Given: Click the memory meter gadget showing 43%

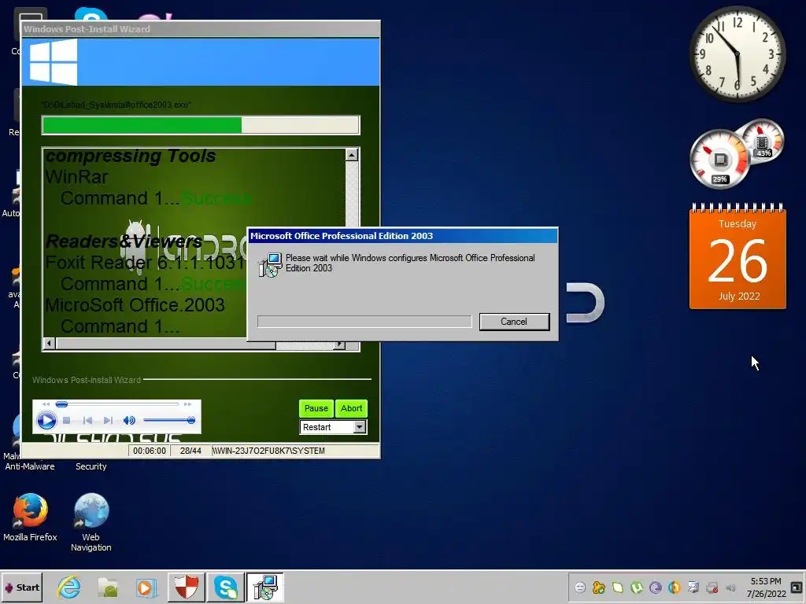Looking at the screenshot, I should pos(763,140).
